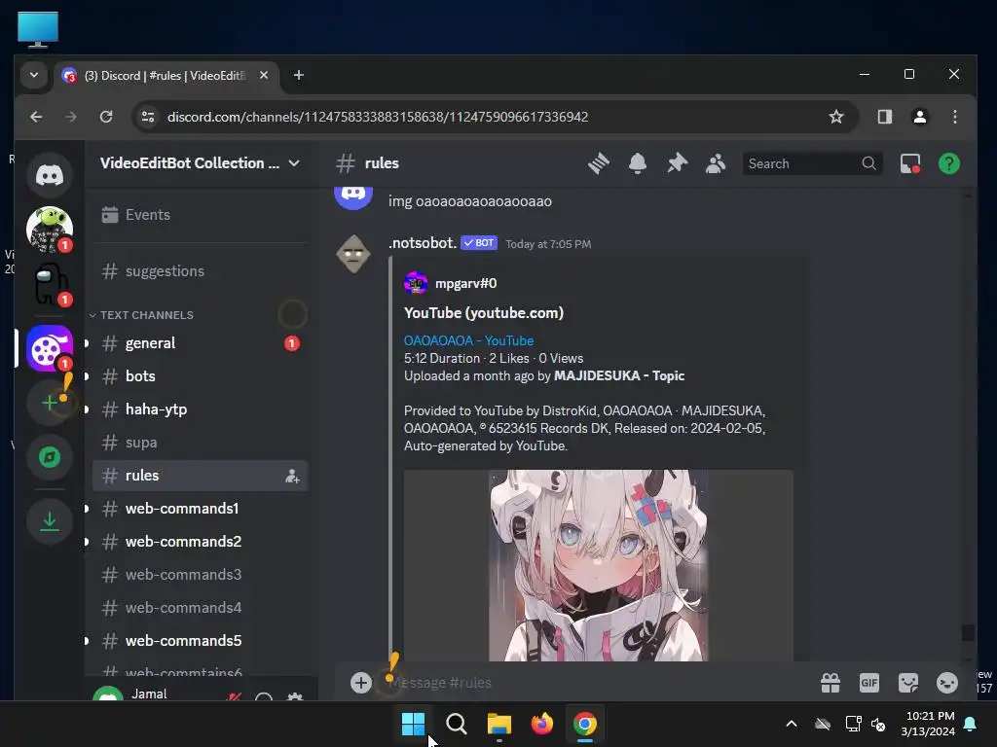Select the rules channel
Image resolution: width=997 pixels, height=747 pixels.
tap(200, 475)
